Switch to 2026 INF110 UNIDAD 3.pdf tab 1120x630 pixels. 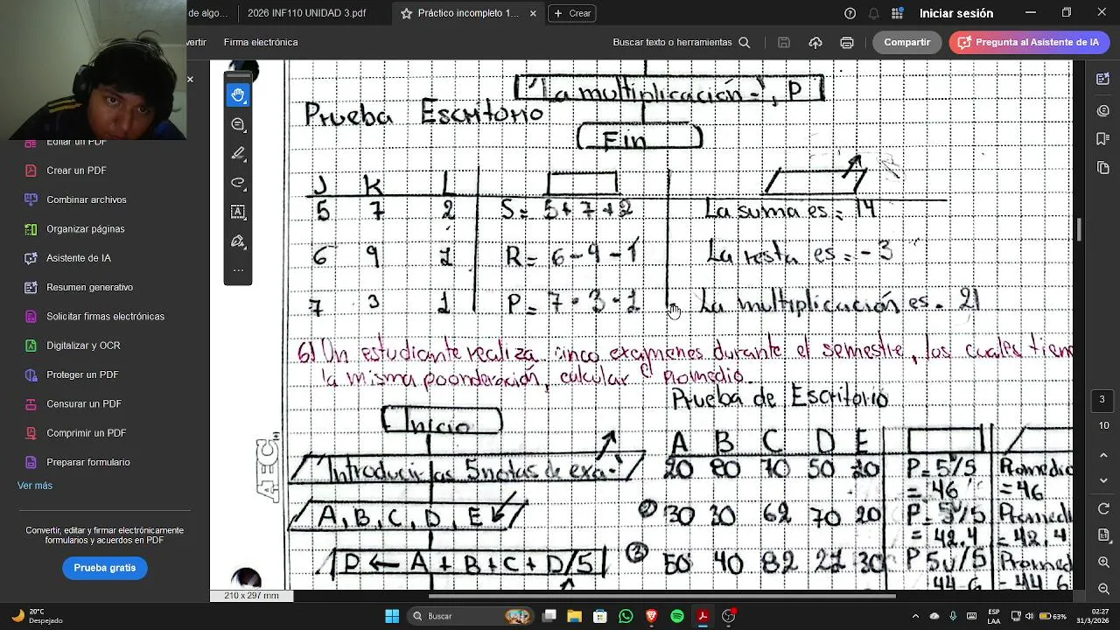306,13
